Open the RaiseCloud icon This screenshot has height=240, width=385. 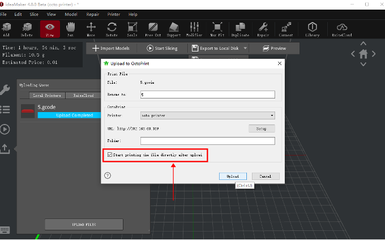coord(342,29)
